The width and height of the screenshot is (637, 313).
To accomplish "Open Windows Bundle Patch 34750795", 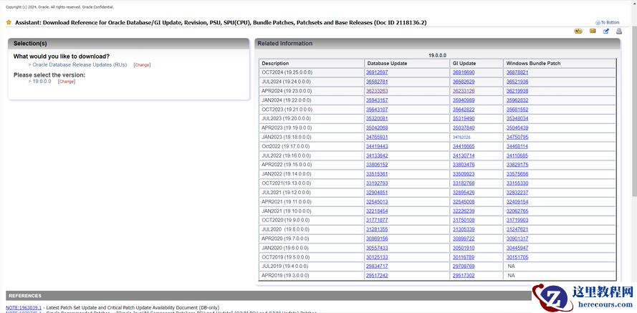I will (x=517, y=138).
